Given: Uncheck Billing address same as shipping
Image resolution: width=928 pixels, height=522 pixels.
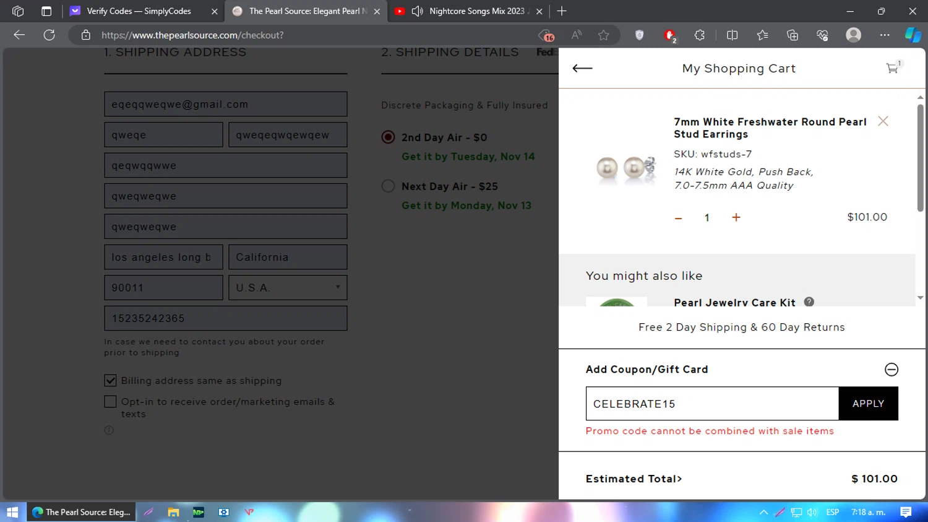Looking at the screenshot, I should [110, 380].
